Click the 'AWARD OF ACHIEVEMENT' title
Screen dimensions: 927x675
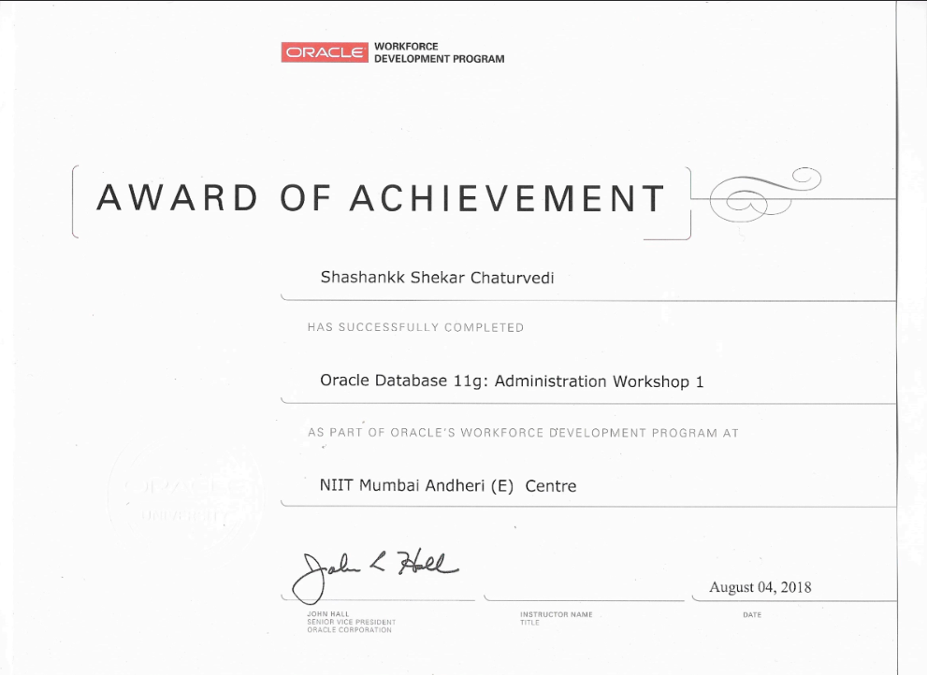[x=382, y=198]
